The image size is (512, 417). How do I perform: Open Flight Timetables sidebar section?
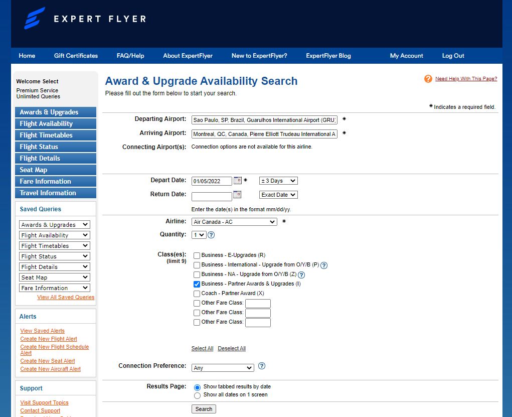pos(56,135)
